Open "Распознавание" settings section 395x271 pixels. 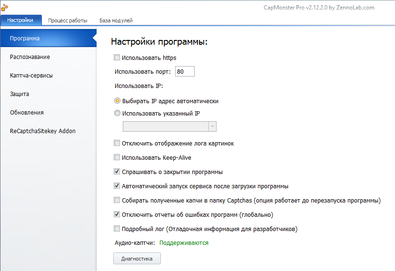click(x=30, y=57)
